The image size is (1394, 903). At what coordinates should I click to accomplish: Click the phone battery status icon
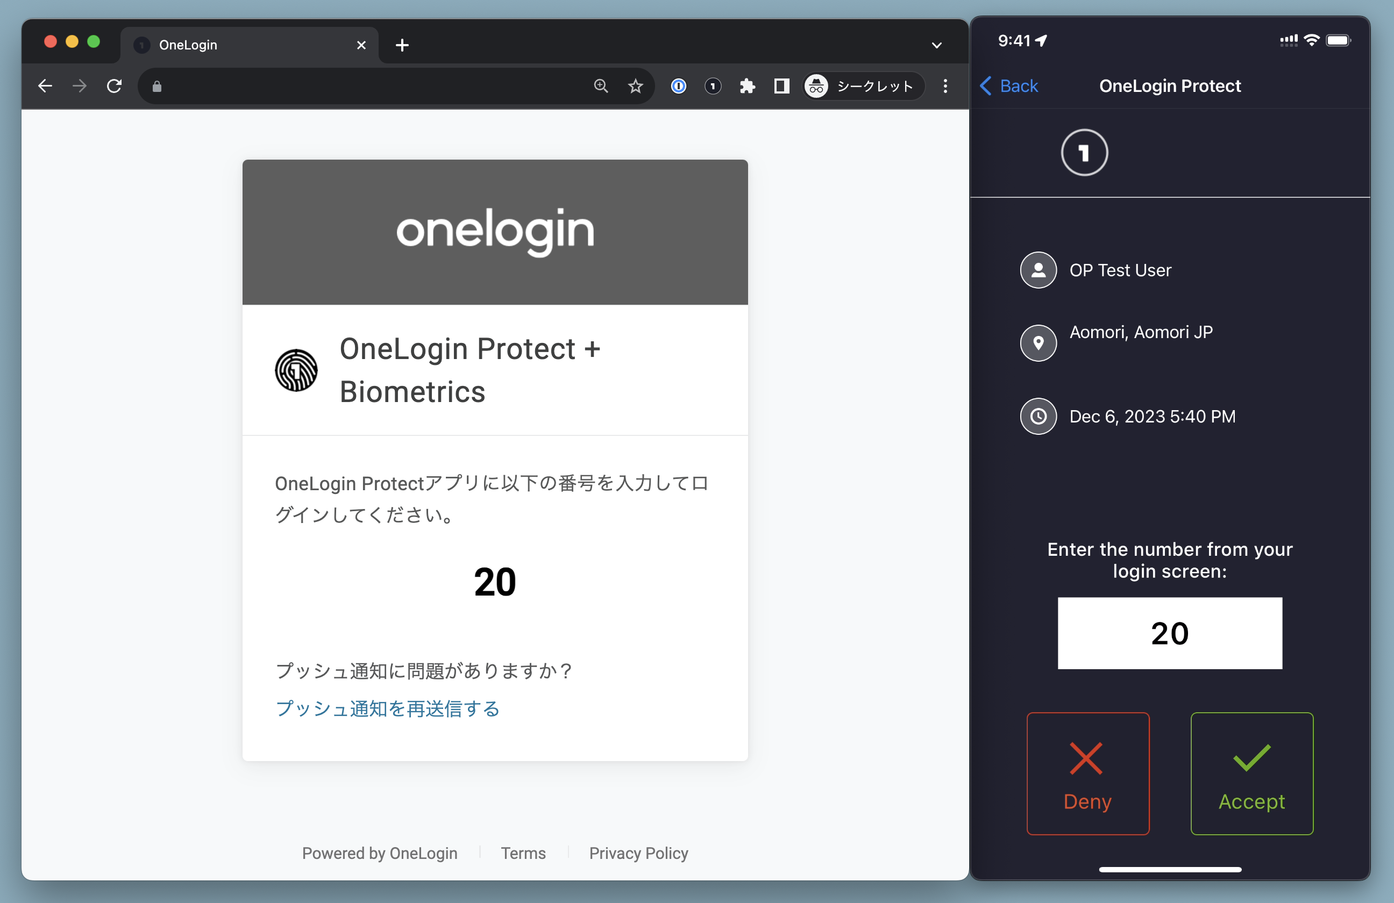1339,40
